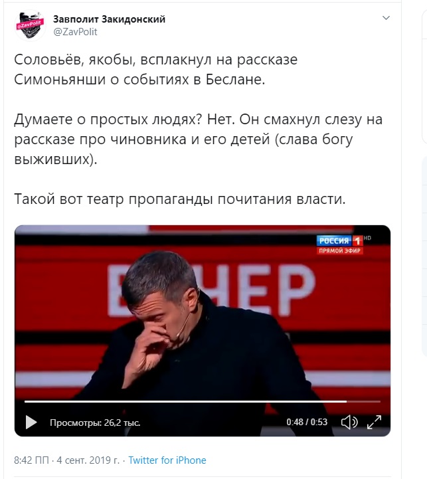Click the tweet text about Беслане
The width and height of the screenshot is (427, 479).
[156, 69]
